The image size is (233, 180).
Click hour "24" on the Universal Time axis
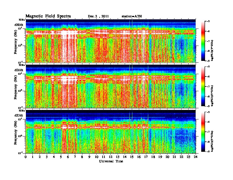pos(196,157)
